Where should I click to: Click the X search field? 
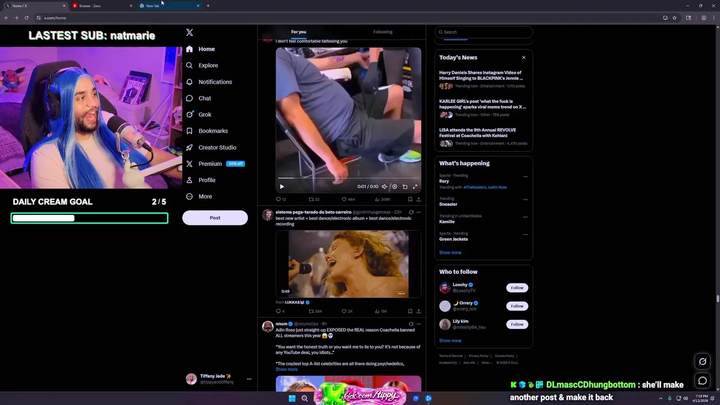click(483, 32)
